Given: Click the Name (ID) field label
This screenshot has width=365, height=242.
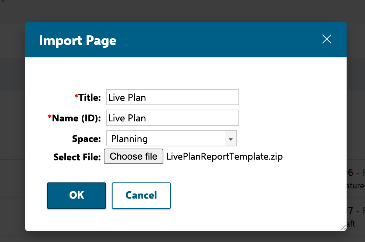Looking at the screenshot, I should pos(77,118).
